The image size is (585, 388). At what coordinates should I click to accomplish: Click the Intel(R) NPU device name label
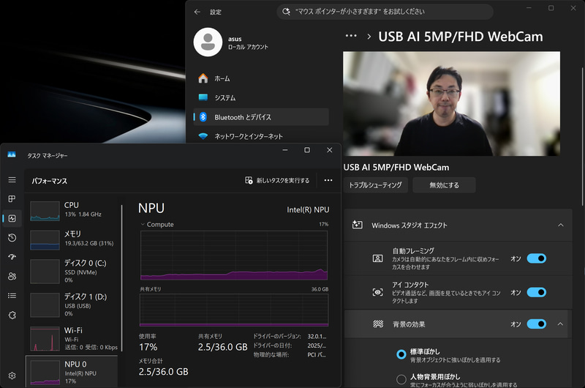point(308,210)
